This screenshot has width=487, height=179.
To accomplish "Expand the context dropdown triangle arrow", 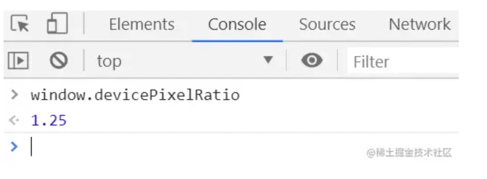I will pos(268,60).
